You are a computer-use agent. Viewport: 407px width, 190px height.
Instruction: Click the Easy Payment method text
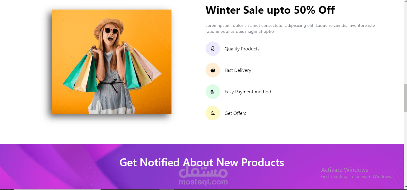coord(248,92)
